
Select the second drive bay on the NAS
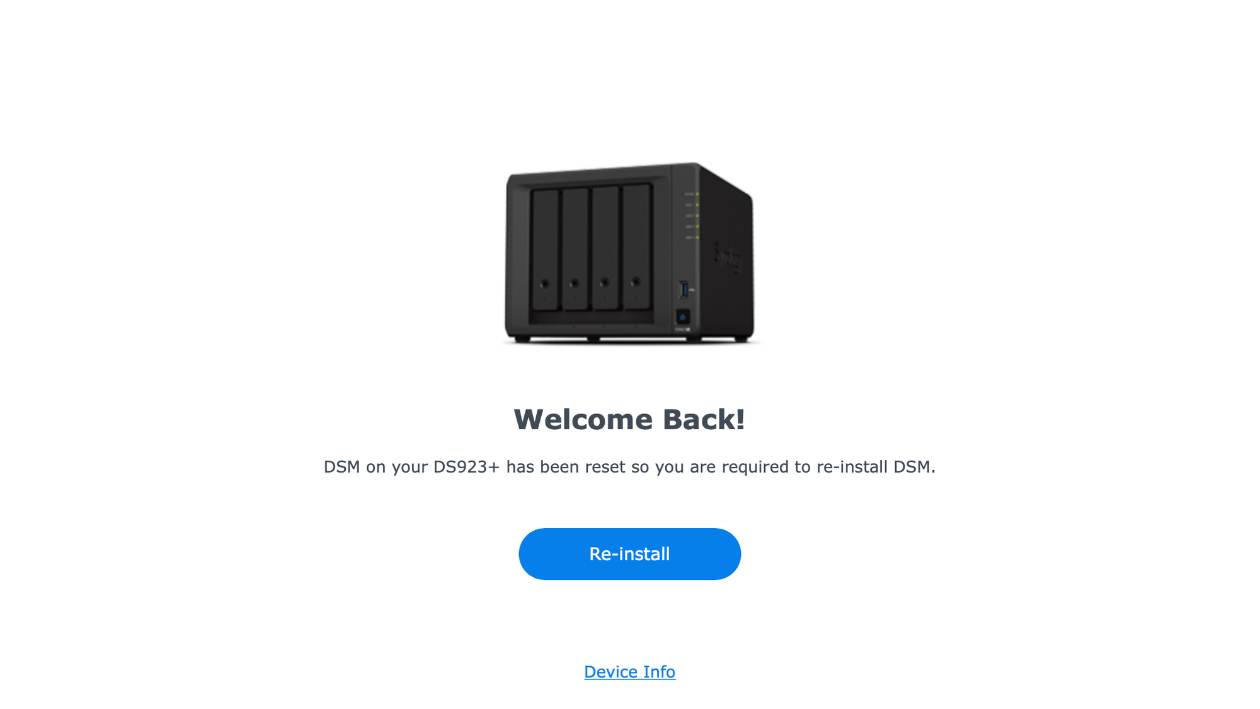(575, 249)
